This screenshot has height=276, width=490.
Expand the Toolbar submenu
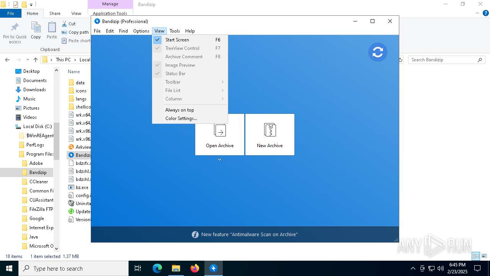tap(190, 82)
